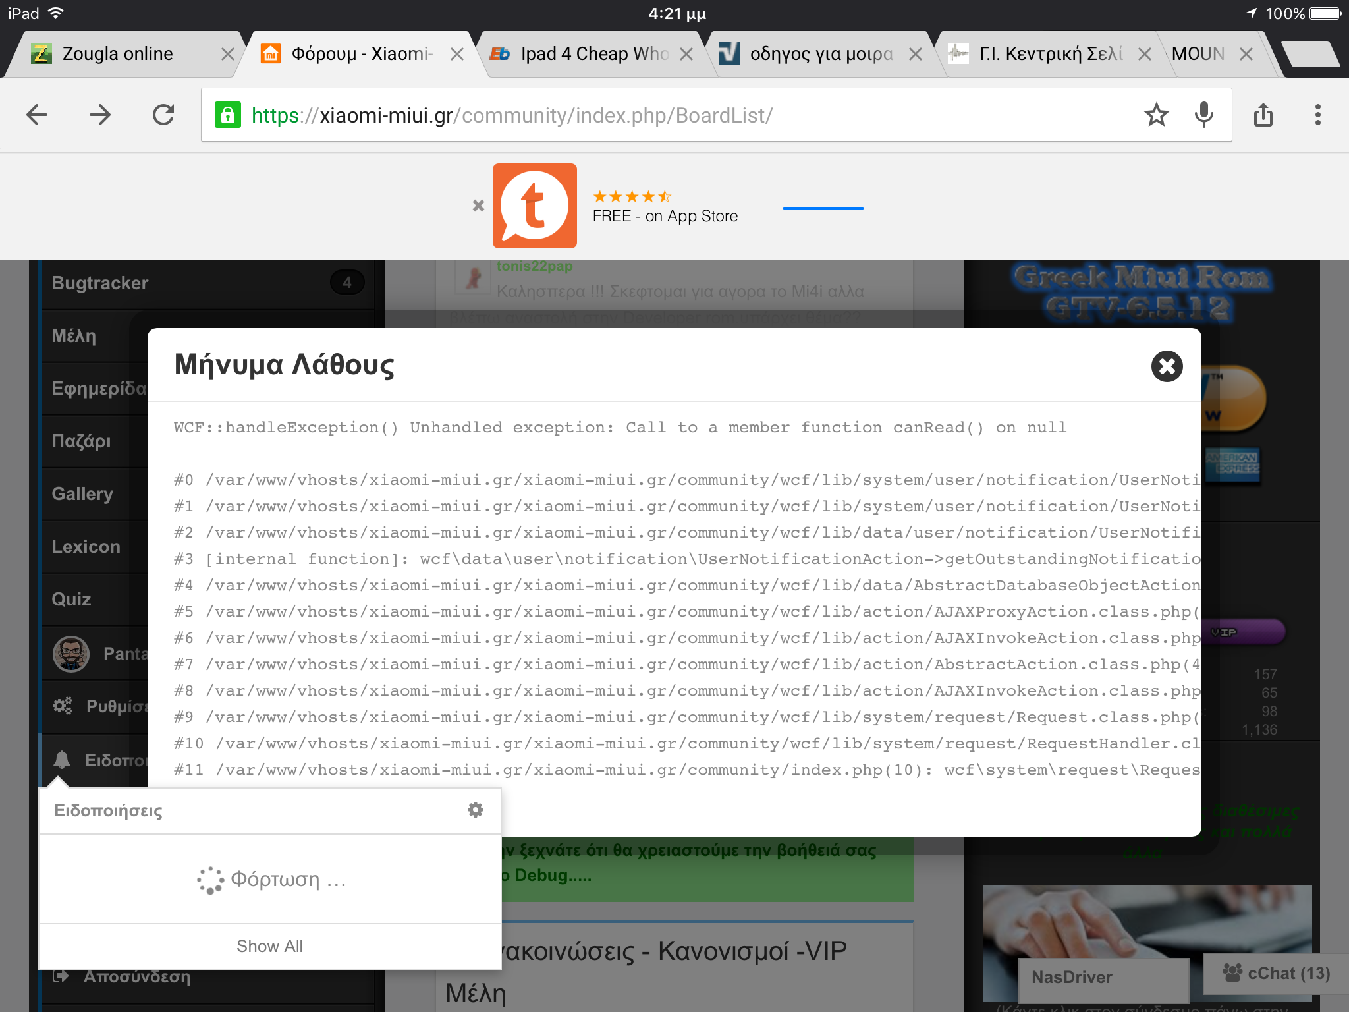Open the cChat (13) button
The width and height of the screenshot is (1349, 1012).
1276,973
